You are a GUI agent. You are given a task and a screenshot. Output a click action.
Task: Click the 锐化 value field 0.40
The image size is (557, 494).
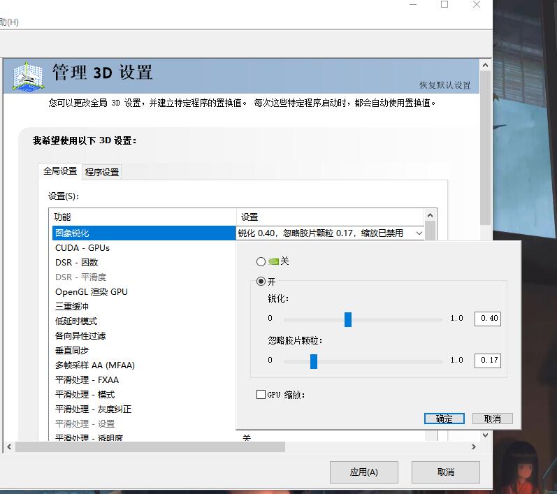click(488, 319)
